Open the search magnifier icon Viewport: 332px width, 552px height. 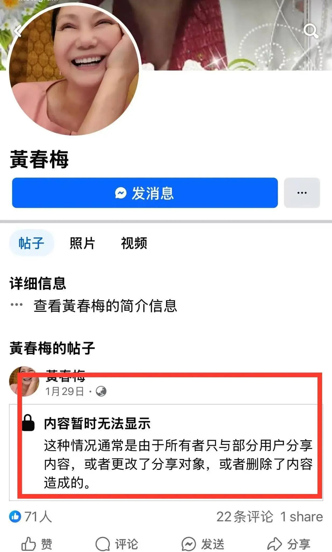[311, 31]
